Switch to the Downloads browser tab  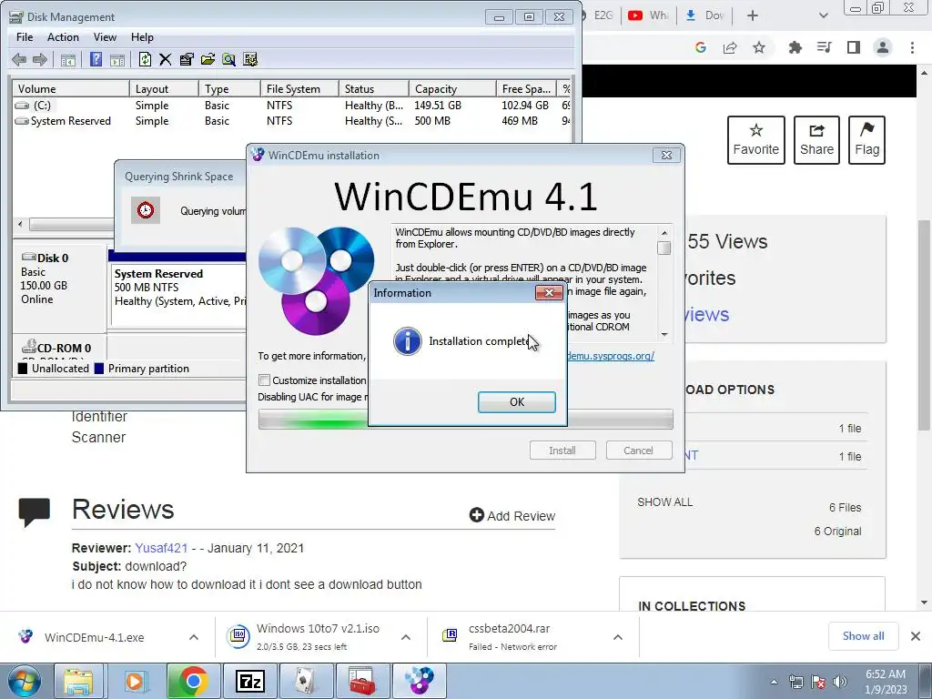coord(704,15)
